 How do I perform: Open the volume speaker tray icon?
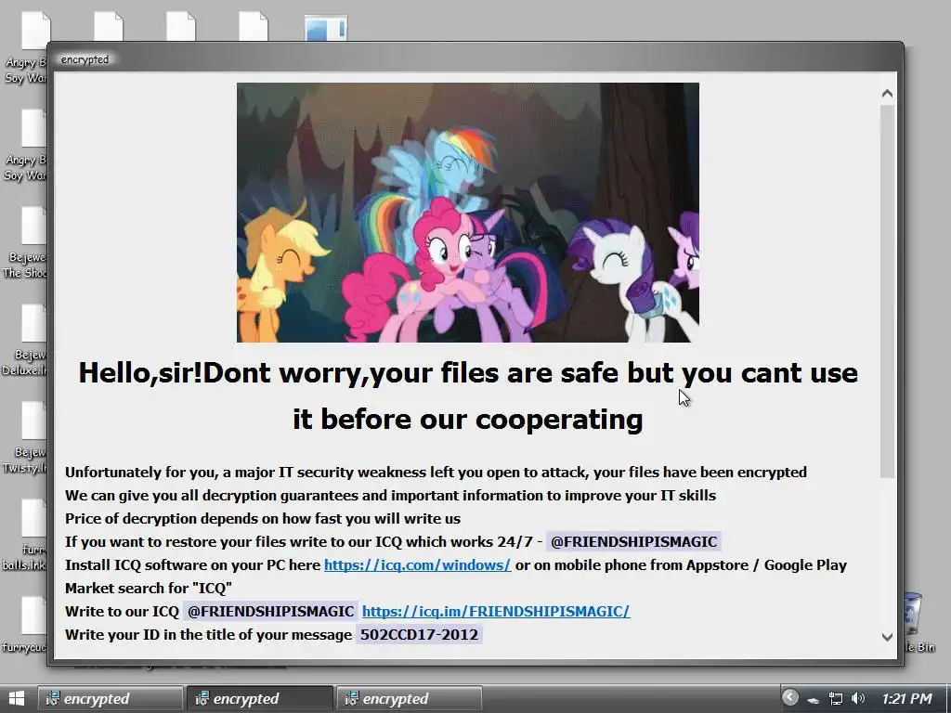[857, 698]
